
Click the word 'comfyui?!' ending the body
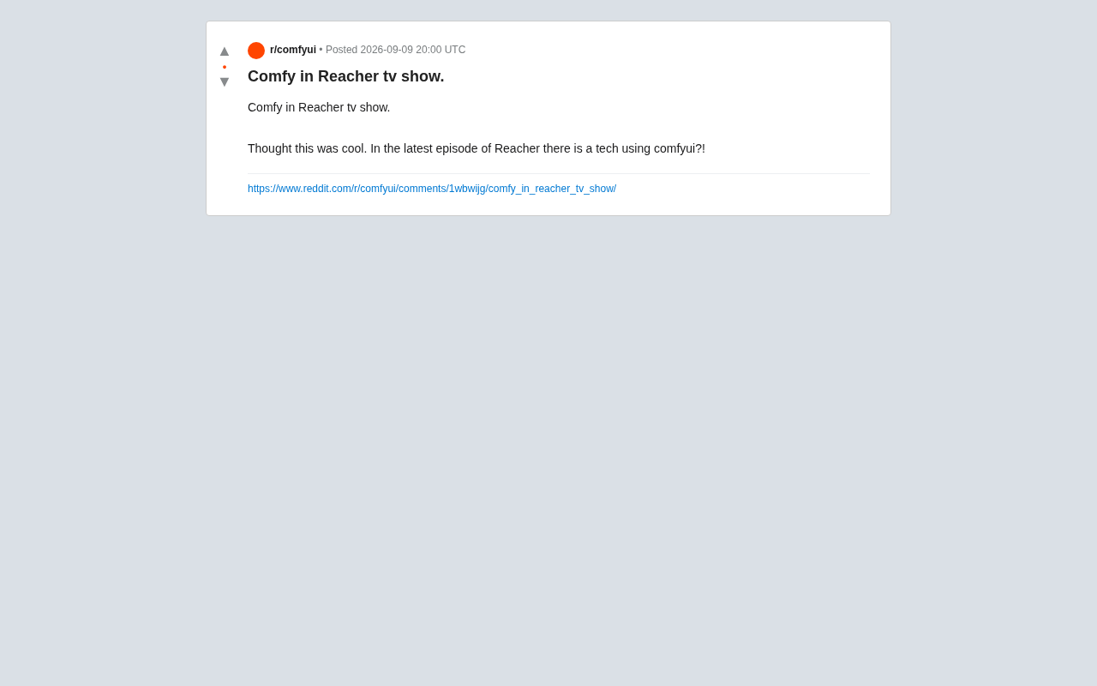click(x=680, y=148)
